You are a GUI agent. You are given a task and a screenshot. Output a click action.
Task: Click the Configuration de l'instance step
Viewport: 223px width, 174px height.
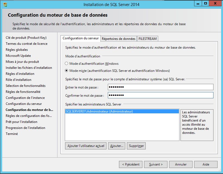[25, 98]
